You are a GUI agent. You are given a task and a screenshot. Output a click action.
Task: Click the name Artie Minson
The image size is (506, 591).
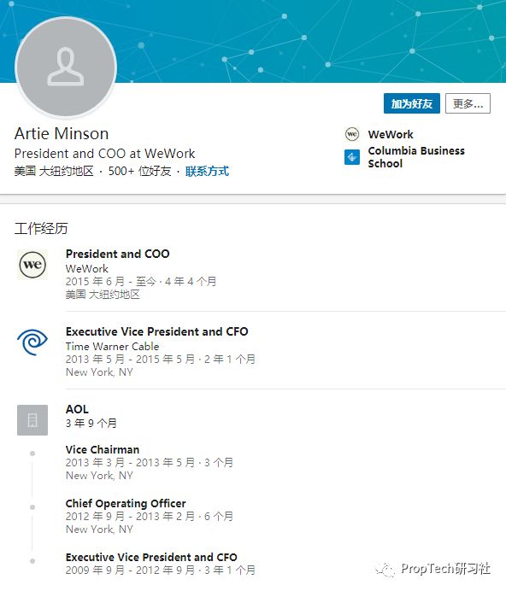tap(62, 133)
